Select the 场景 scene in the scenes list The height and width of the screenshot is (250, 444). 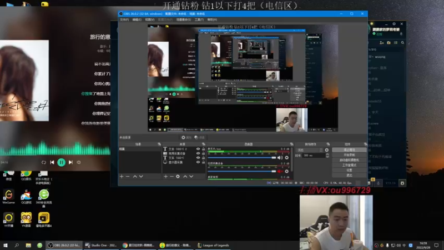(140, 149)
